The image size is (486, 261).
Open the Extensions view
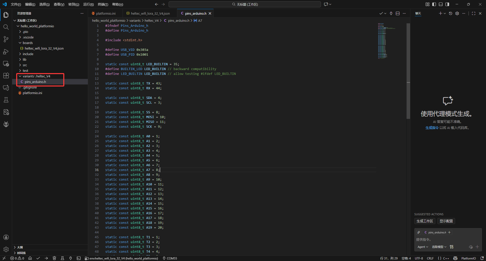(6, 76)
